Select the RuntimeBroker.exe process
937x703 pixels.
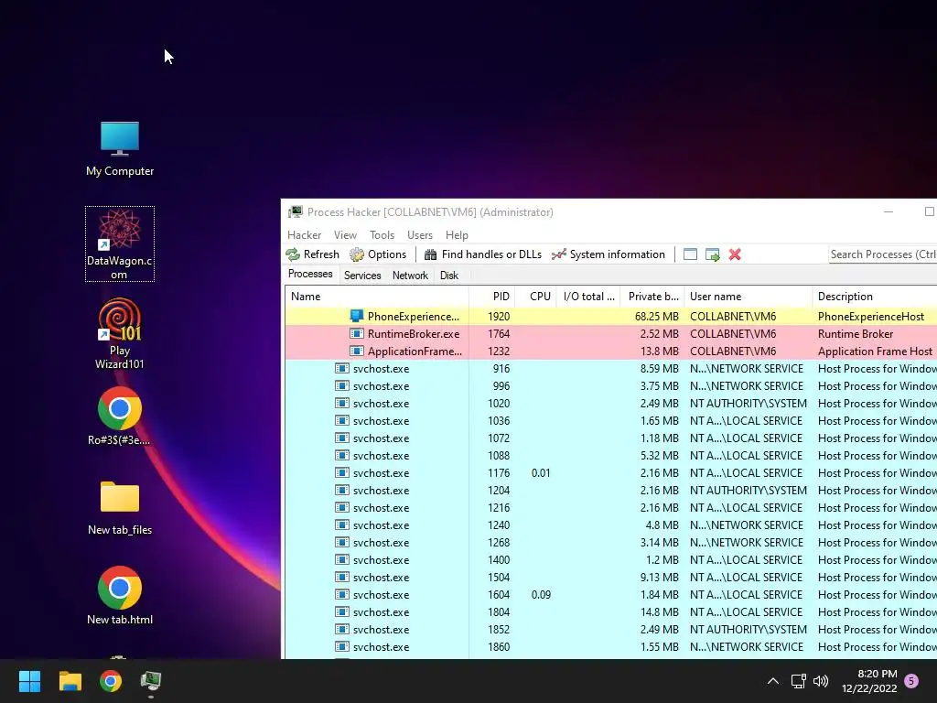[610, 333]
